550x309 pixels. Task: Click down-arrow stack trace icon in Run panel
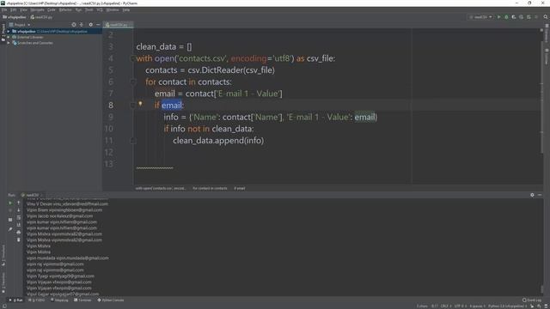(x=19, y=210)
